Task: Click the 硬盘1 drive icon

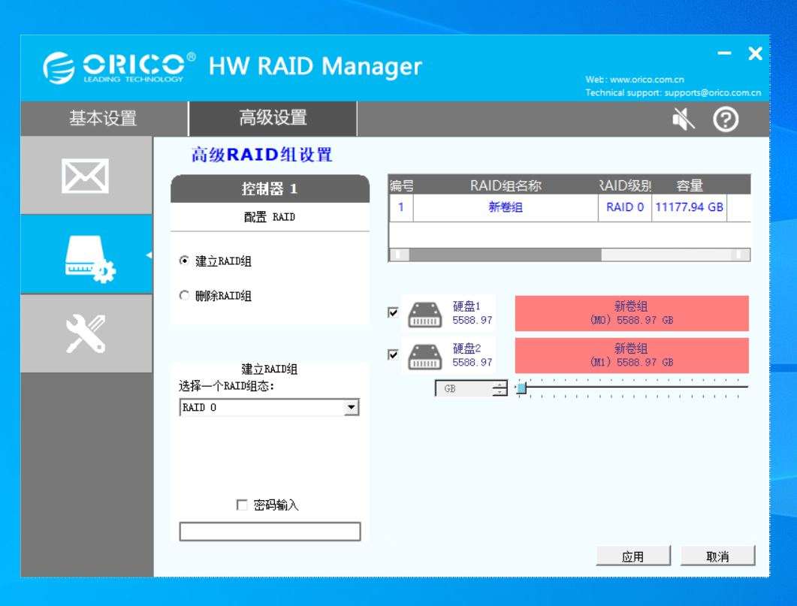Action: click(425, 315)
